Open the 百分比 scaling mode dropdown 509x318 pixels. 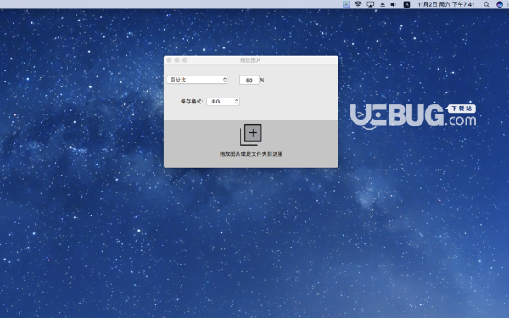[x=197, y=80]
